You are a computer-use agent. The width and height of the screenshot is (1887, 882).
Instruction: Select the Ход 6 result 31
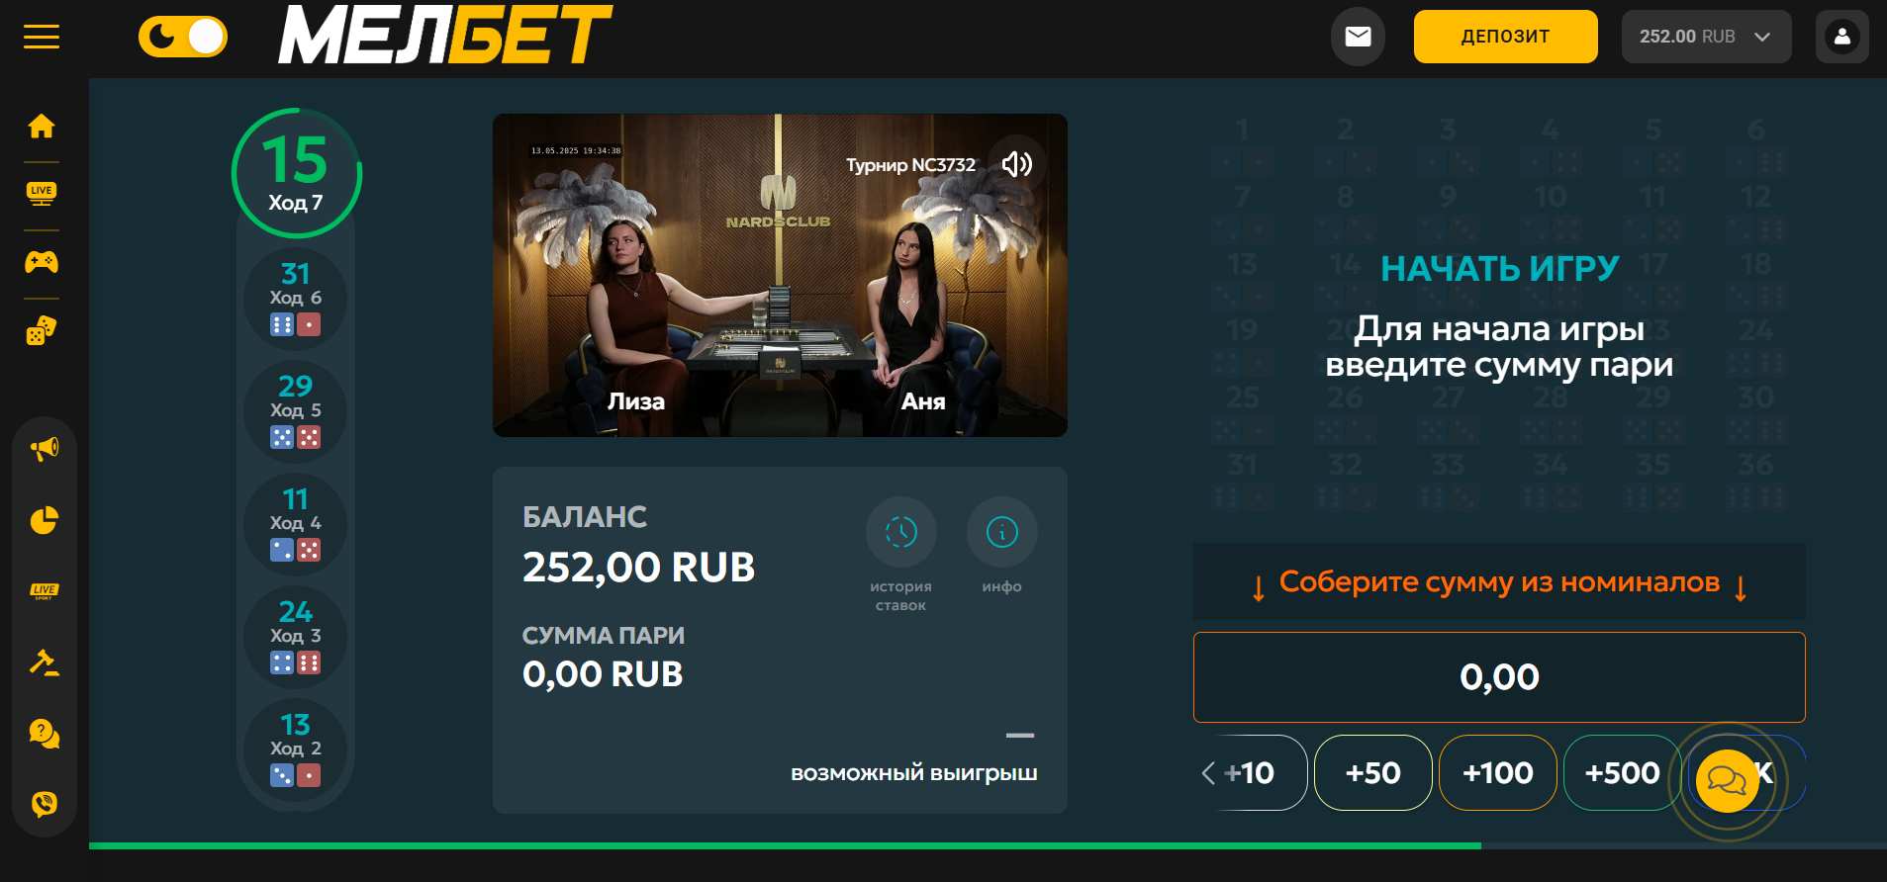click(x=295, y=299)
